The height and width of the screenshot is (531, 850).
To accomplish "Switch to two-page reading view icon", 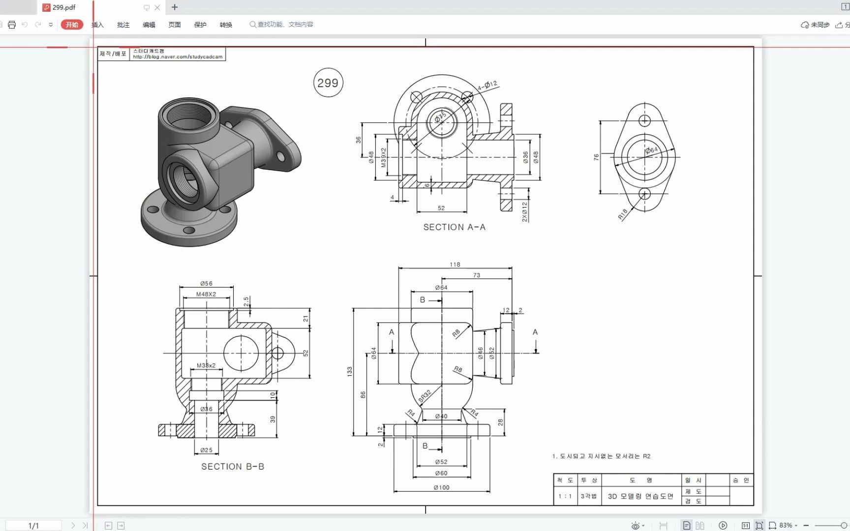I will click(x=699, y=525).
